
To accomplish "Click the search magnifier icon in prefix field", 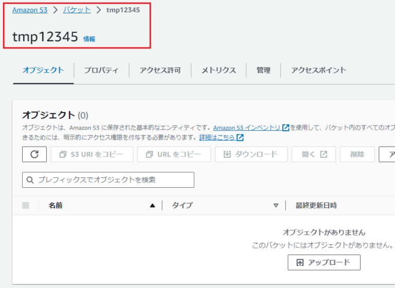I will 30,180.
